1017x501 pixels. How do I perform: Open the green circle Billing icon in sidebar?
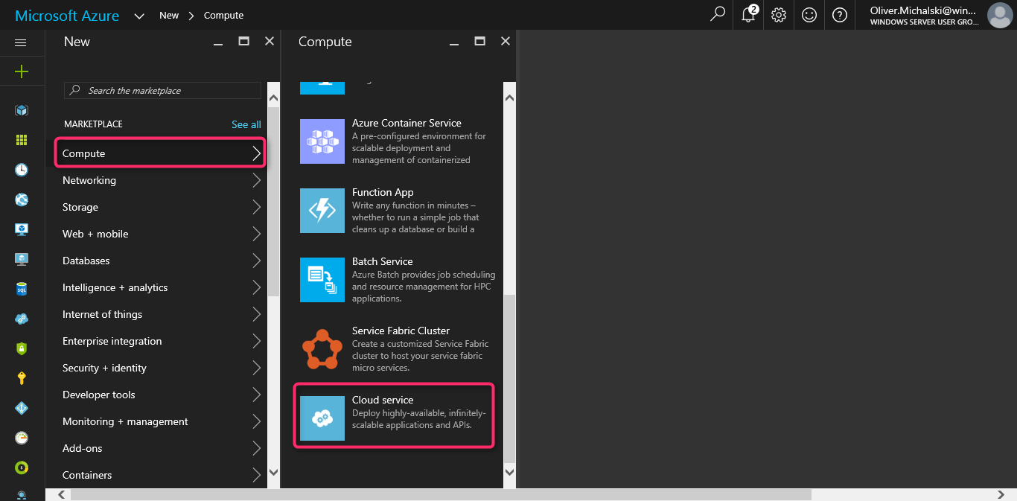[21, 468]
